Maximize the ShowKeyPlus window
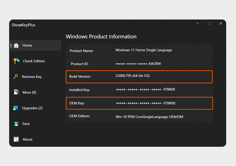236x166 pixels. (209, 23)
